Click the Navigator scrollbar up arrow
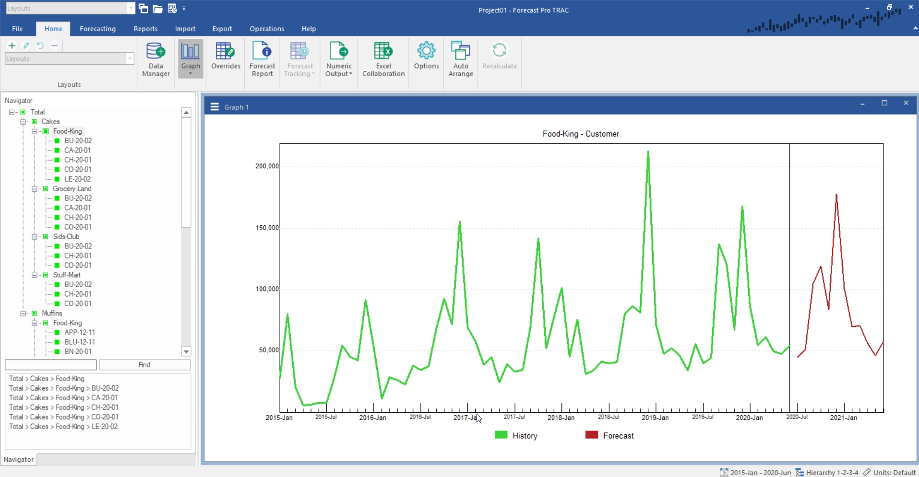Image resolution: width=919 pixels, height=477 pixels. (186, 112)
